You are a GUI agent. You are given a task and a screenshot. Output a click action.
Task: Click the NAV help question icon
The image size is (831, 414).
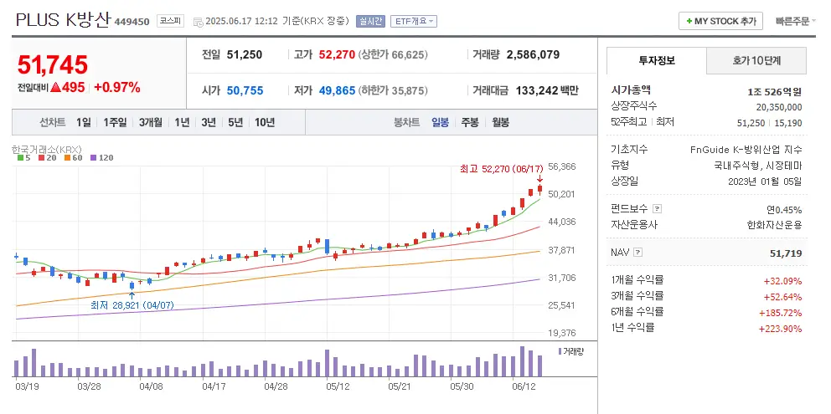click(x=638, y=252)
